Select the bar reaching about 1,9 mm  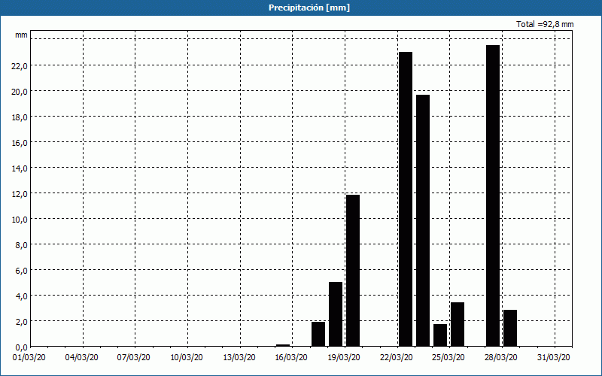point(318,334)
